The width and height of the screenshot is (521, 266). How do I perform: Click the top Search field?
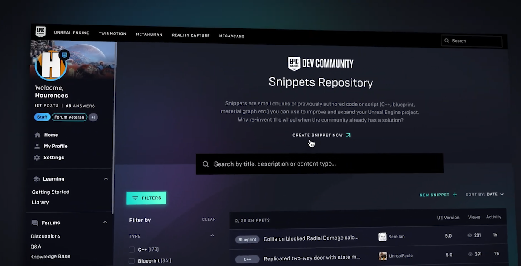tap(472, 41)
